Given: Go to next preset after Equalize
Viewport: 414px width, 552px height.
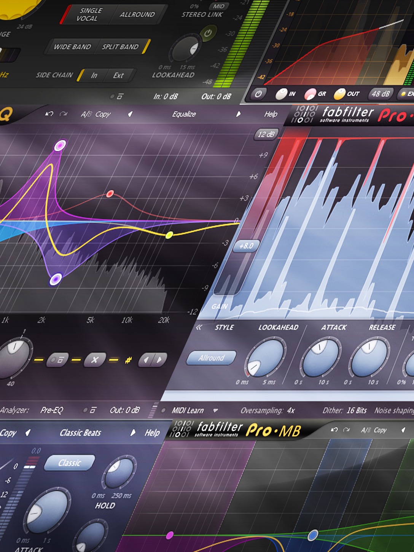Looking at the screenshot, I should click(238, 114).
